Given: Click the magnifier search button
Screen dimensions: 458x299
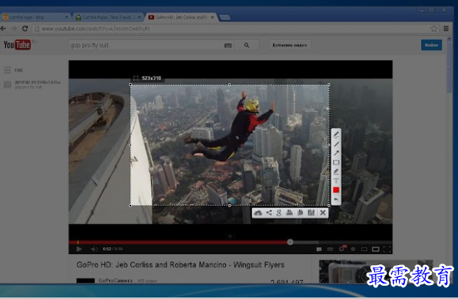Looking at the screenshot, I should [x=247, y=46].
